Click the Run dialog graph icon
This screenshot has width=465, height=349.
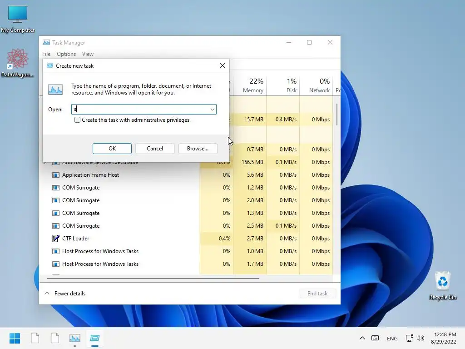click(x=55, y=90)
